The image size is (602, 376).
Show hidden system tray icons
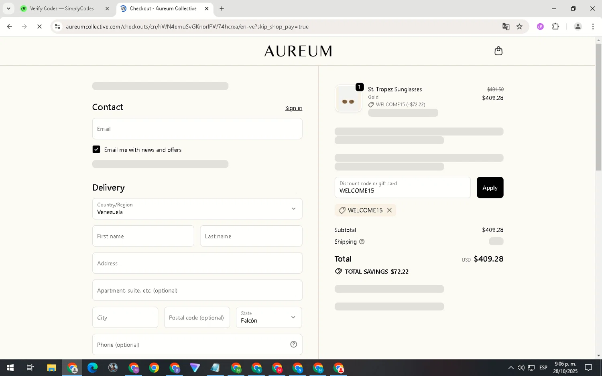click(x=510, y=368)
